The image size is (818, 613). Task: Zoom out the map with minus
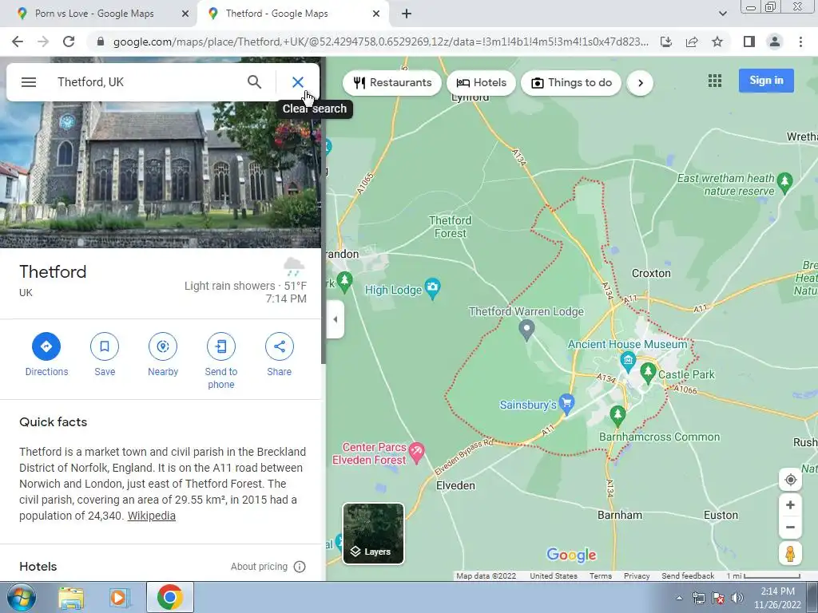click(790, 527)
